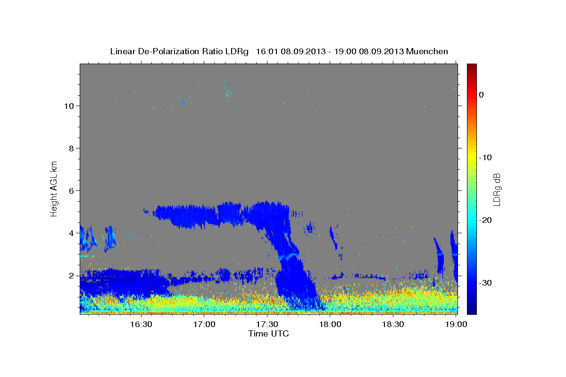Click the colorbar label '-20'
Screen dimensions: 566x377
[x=486, y=220]
